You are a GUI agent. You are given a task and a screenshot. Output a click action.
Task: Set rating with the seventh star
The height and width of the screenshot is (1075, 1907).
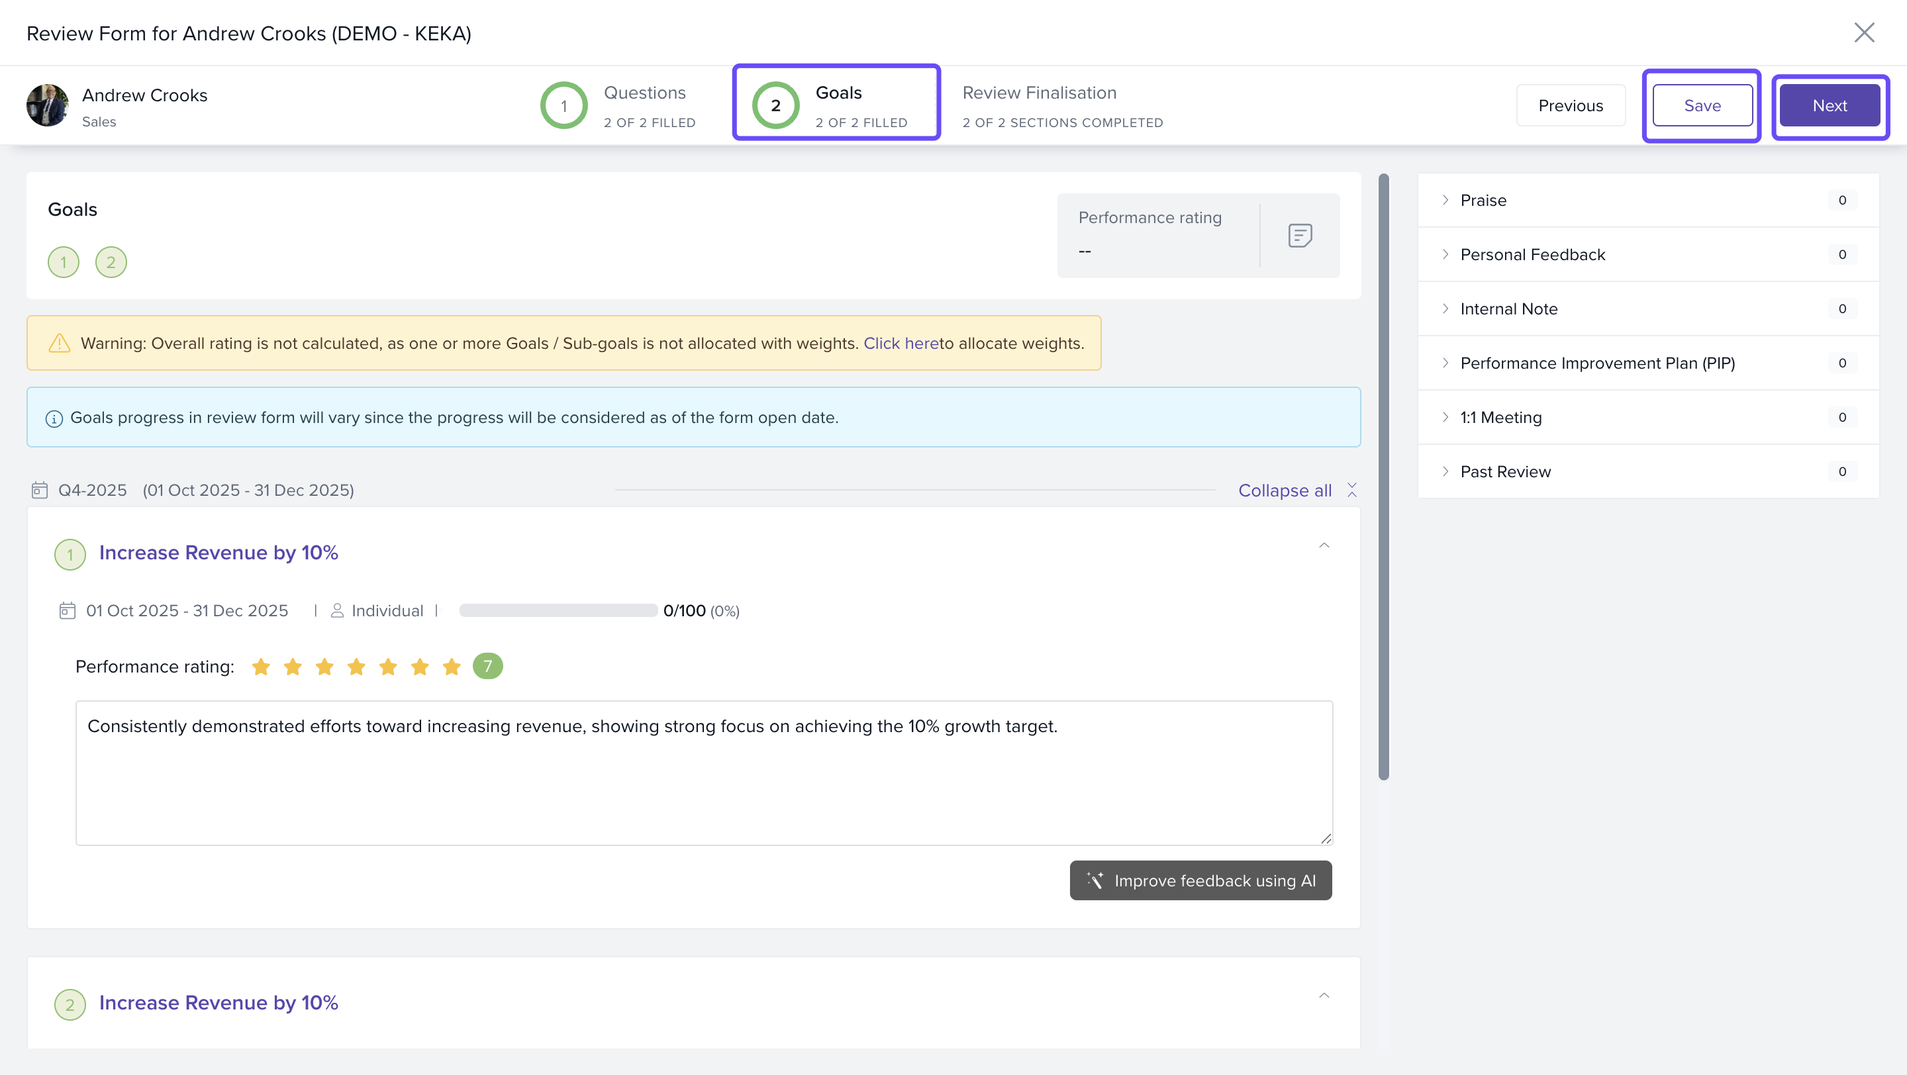pos(452,667)
